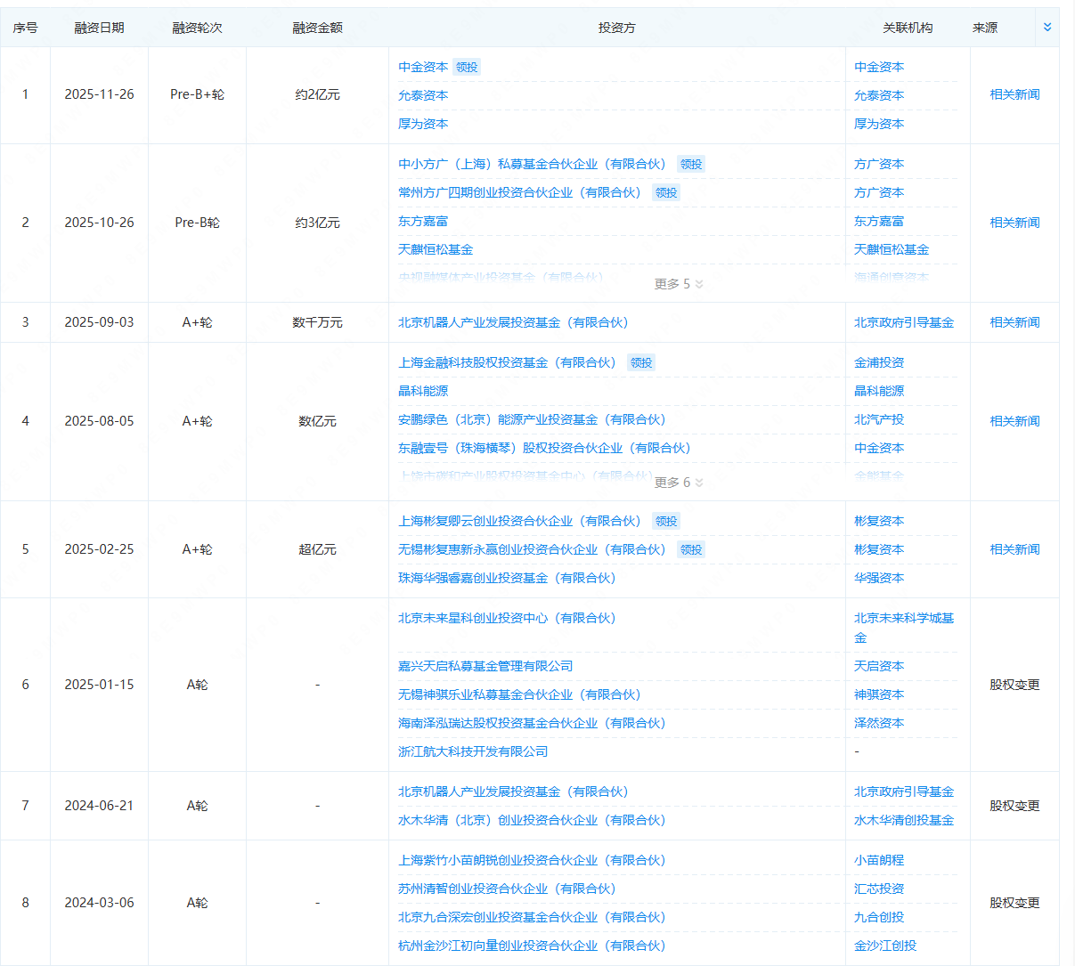Click 华强资本 affiliated institution link
Screen dimensions: 1075x966
(879, 578)
